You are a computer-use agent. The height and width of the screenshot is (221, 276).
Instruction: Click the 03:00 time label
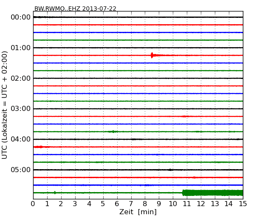pyautogui.click(x=21, y=108)
